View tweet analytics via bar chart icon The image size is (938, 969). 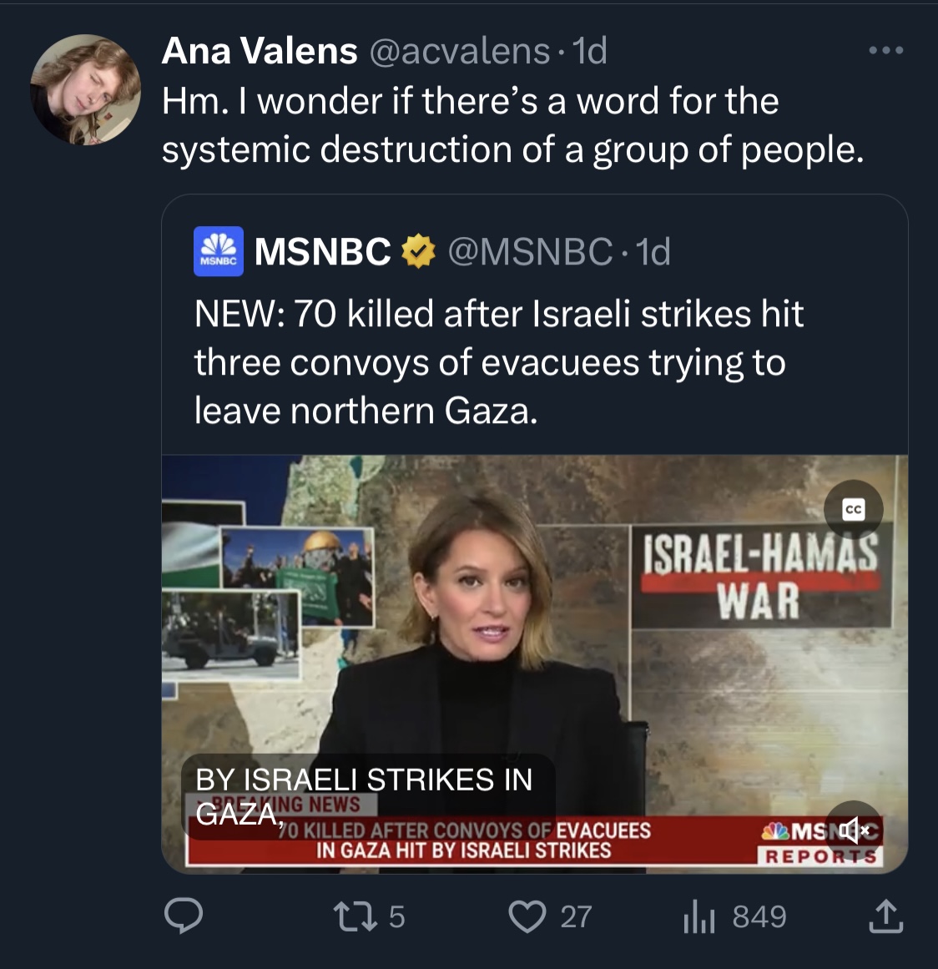pyautogui.click(x=699, y=917)
